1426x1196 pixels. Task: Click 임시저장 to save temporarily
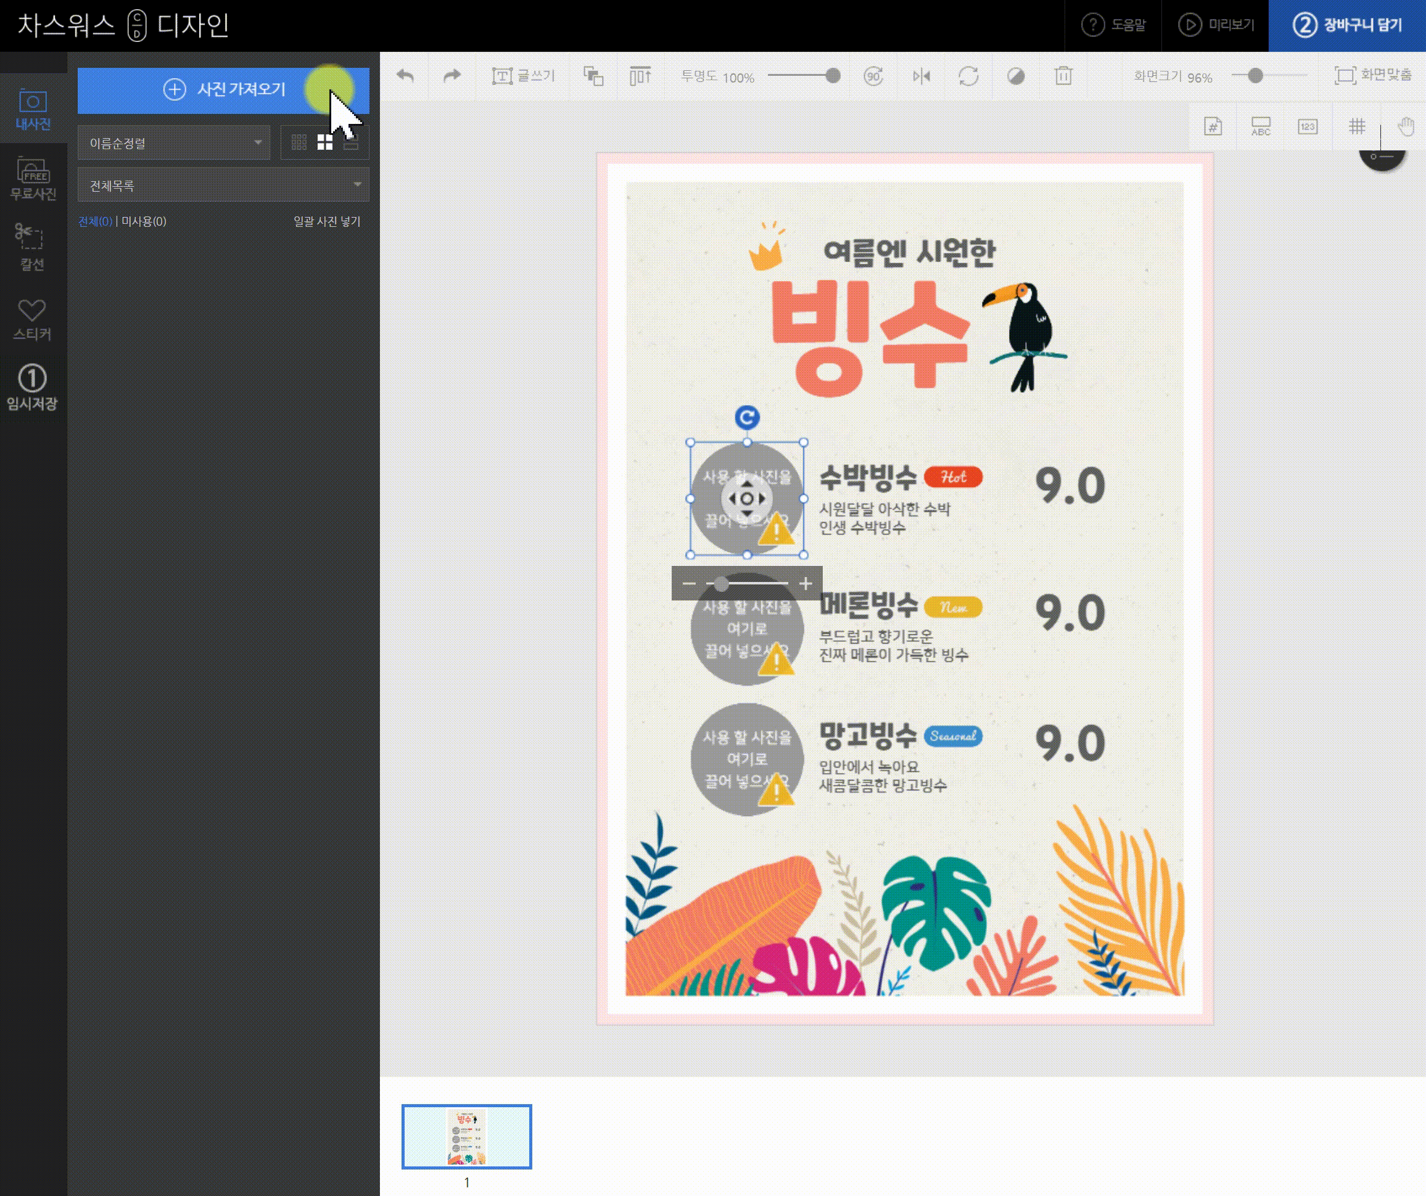pos(33,388)
